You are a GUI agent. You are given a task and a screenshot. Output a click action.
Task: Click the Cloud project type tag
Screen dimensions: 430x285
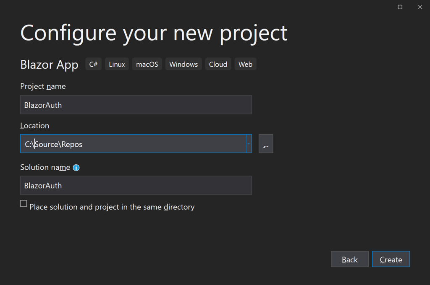[218, 64]
